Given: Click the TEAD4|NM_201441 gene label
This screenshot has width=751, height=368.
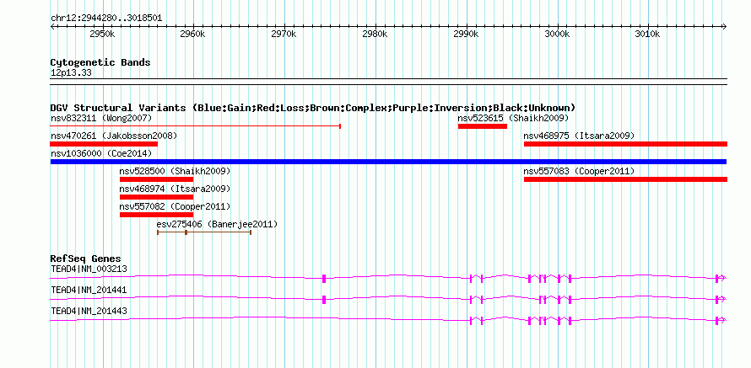Looking at the screenshot, I should click(89, 290).
